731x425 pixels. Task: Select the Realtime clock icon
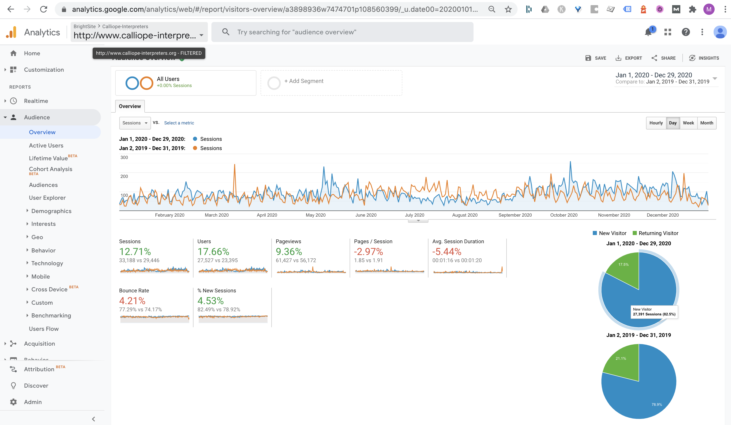13,101
